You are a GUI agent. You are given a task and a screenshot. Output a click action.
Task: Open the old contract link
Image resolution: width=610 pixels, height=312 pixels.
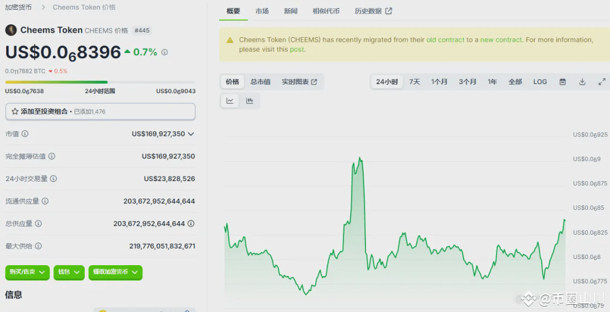point(446,39)
